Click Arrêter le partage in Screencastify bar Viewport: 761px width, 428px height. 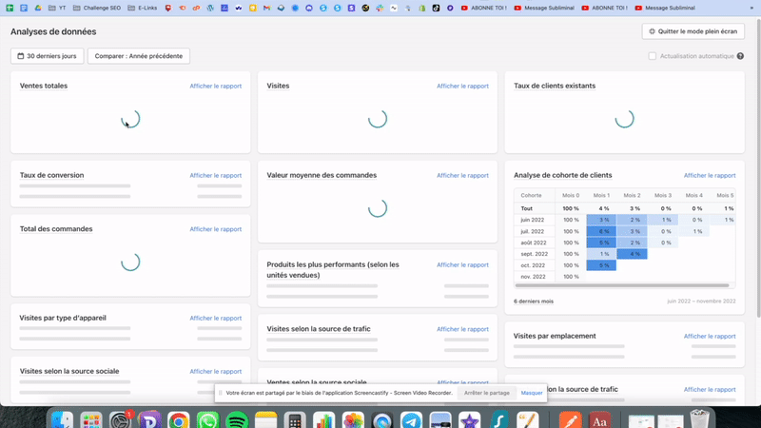point(486,393)
